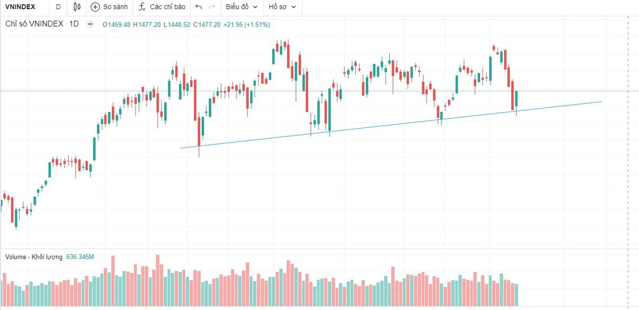Open the Biểu đồ dropdown menu
Viewport: 639px width, 310px height.
(241, 7)
